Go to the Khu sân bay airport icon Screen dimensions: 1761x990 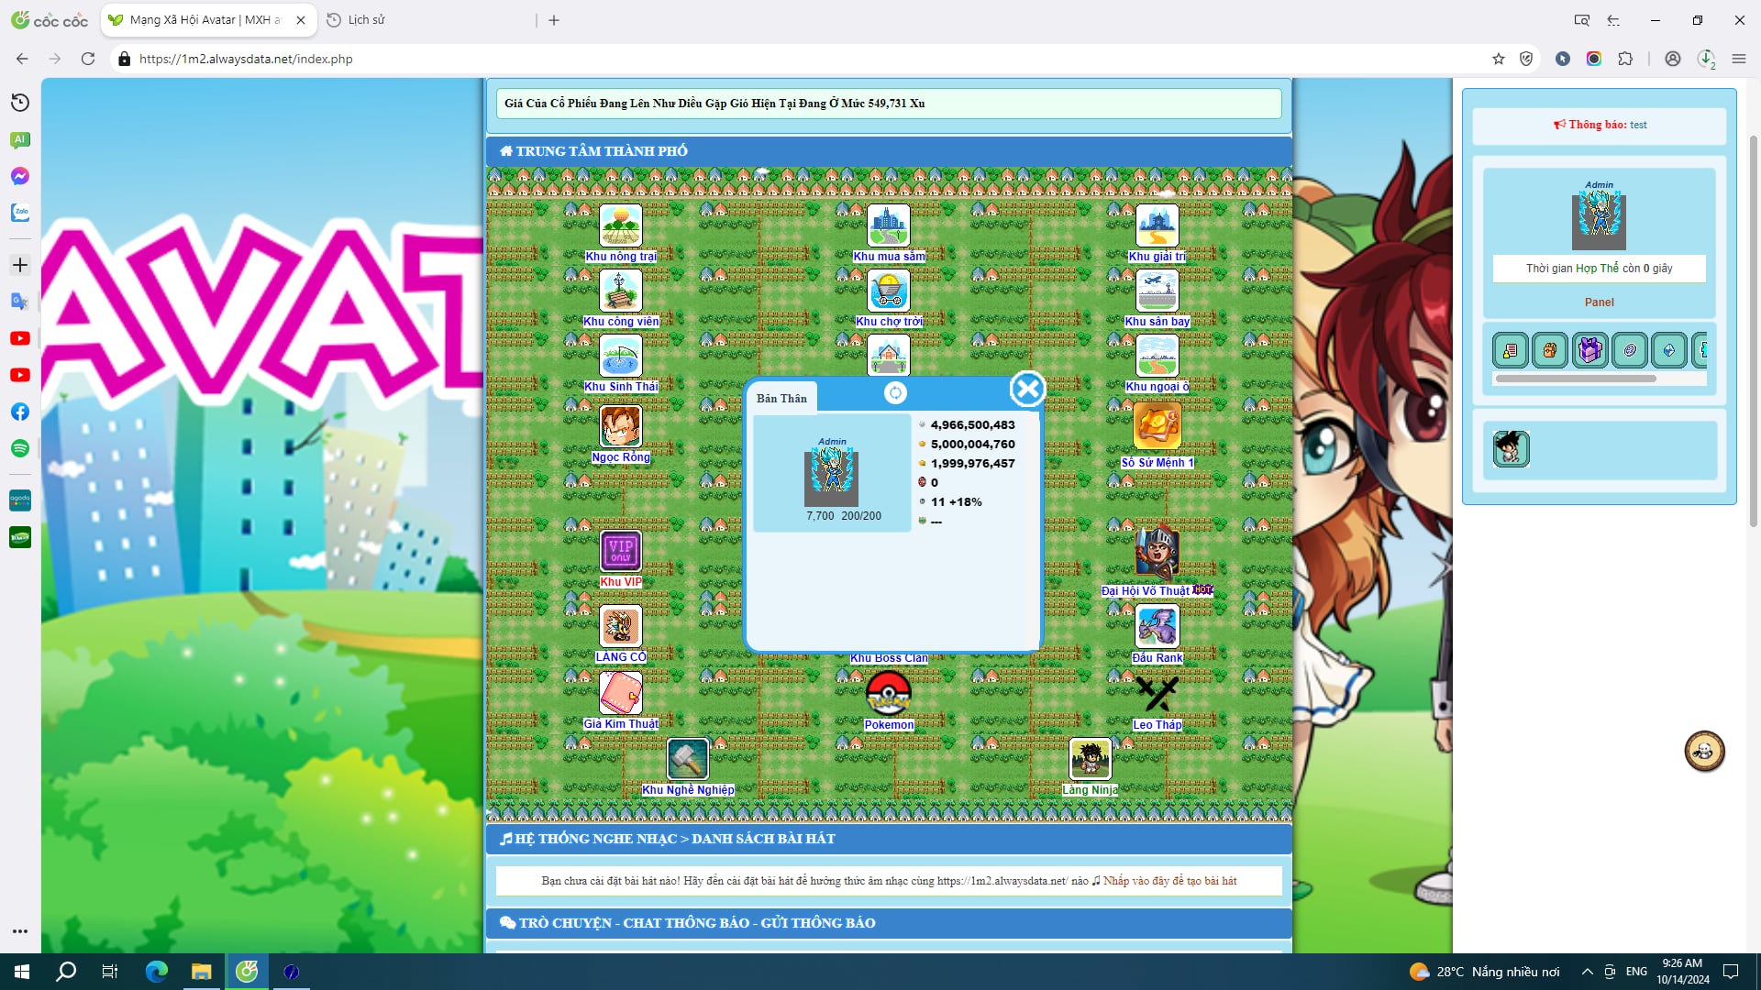pyautogui.click(x=1157, y=291)
